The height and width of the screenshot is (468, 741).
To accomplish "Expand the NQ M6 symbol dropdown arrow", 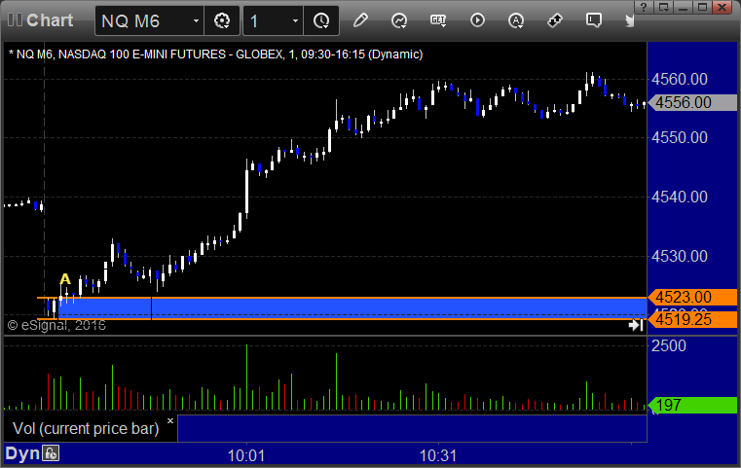I will (196, 20).
